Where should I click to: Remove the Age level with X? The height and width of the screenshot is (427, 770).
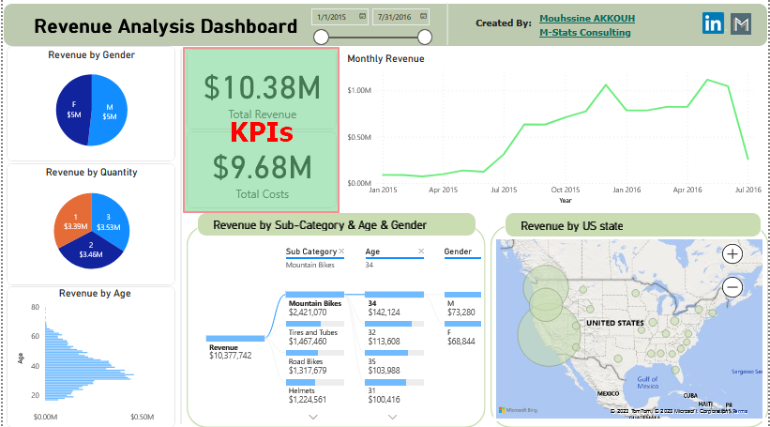coord(421,252)
